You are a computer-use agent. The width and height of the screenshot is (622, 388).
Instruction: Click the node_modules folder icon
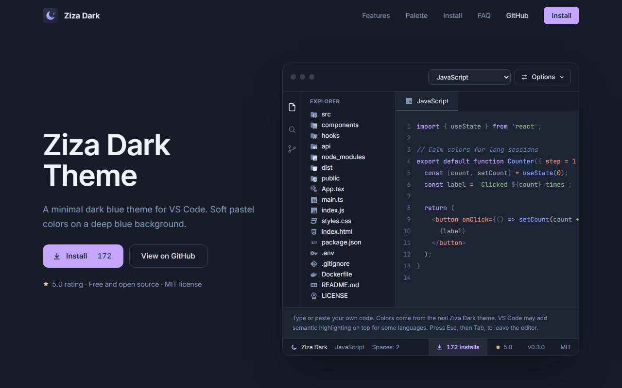pos(314,157)
